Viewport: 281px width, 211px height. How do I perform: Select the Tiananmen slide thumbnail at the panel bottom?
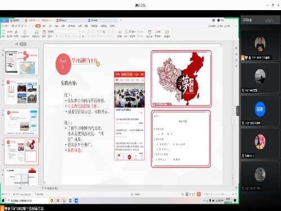(x=21, y=176)
